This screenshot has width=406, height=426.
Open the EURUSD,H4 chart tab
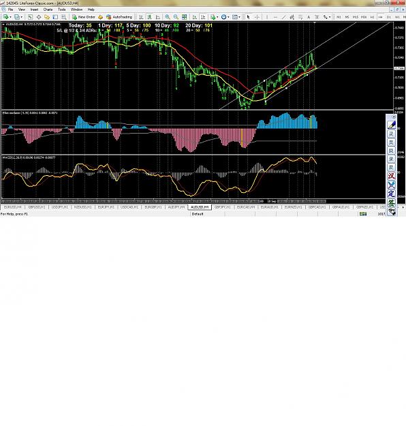point(13,207)
